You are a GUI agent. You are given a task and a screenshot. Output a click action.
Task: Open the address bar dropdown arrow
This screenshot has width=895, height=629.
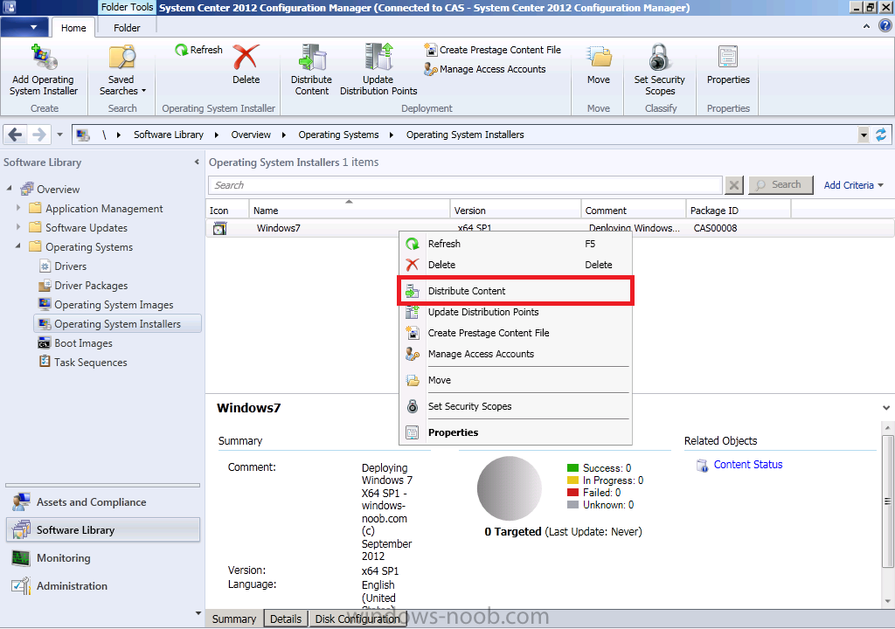[x=864, y=135]
